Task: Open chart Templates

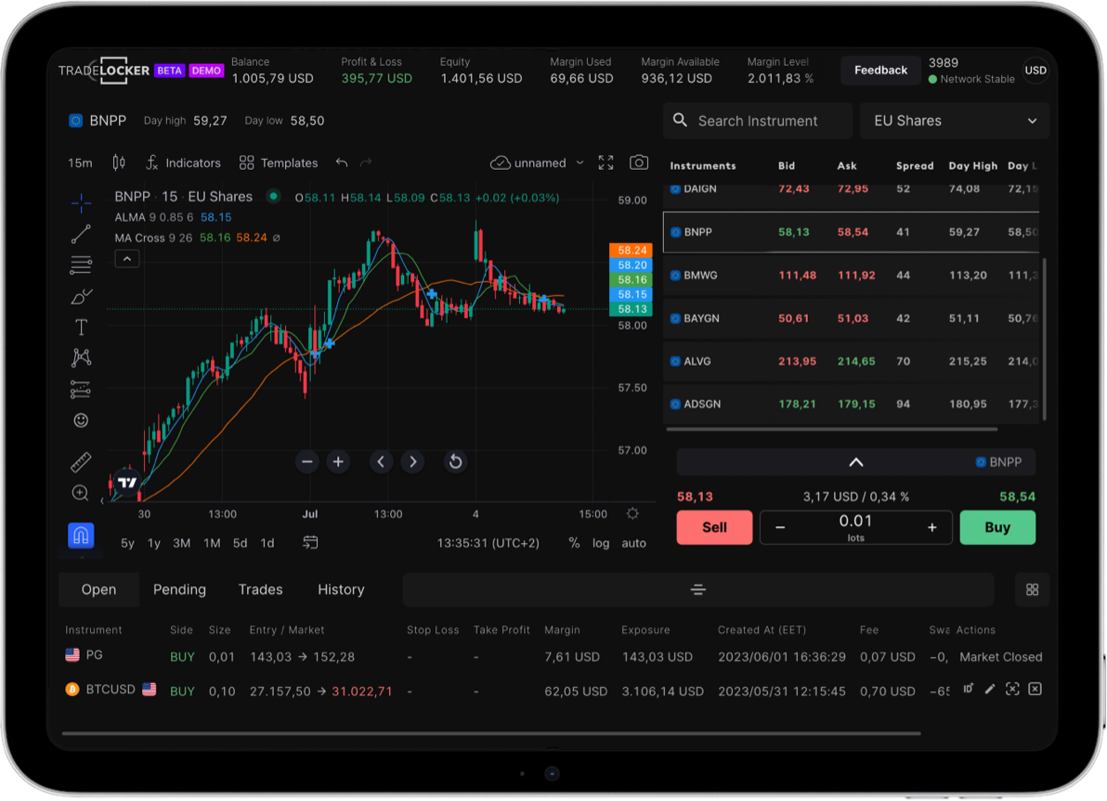Action: (x=279, y=163)
